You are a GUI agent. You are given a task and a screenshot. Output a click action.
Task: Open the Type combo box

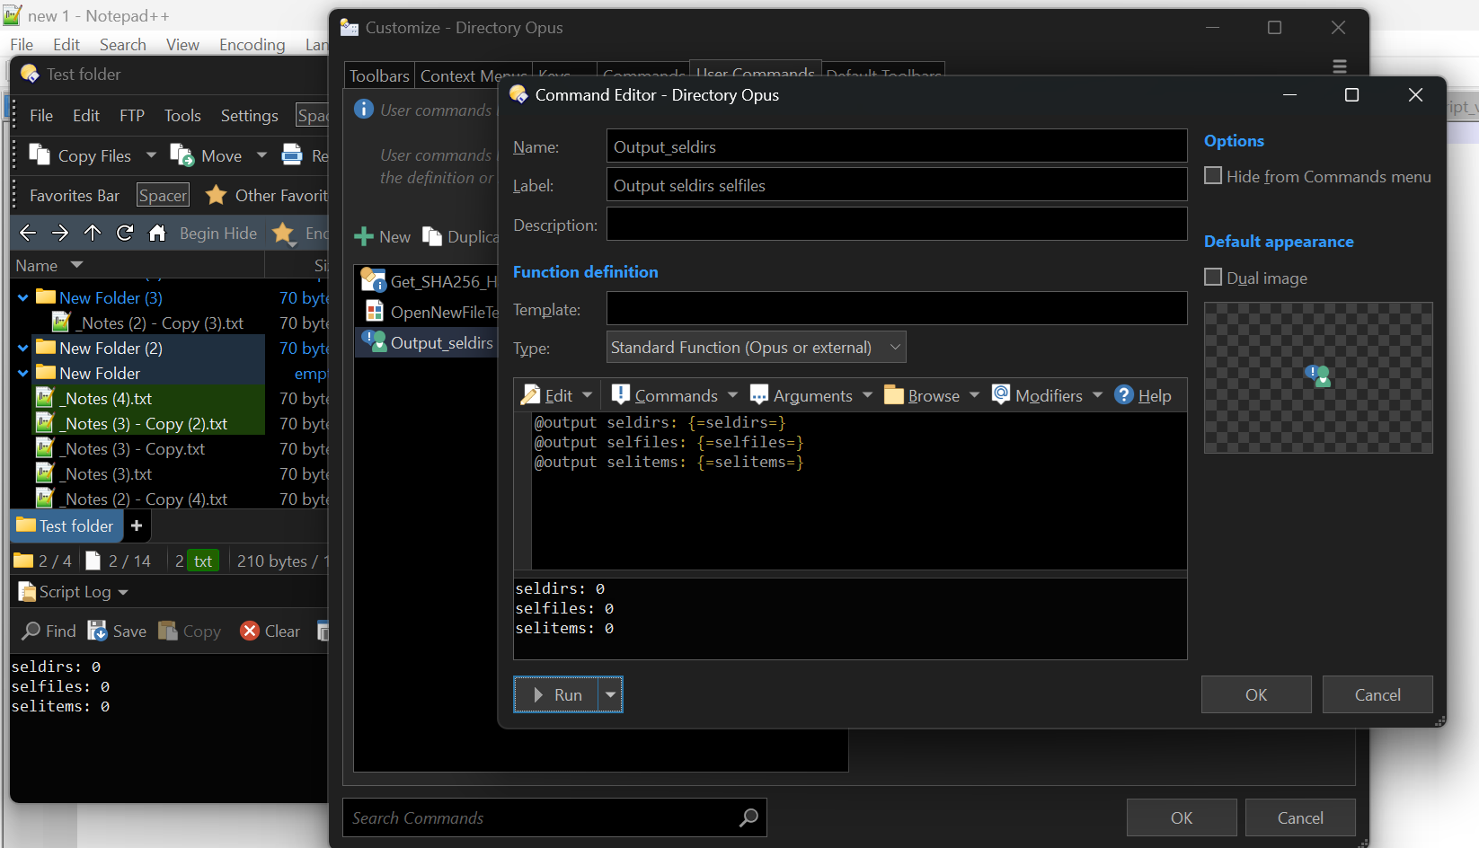coord(756,348)
